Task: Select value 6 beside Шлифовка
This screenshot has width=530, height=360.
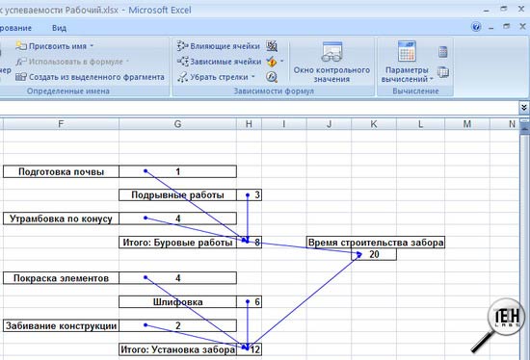Action: (250, 301)
